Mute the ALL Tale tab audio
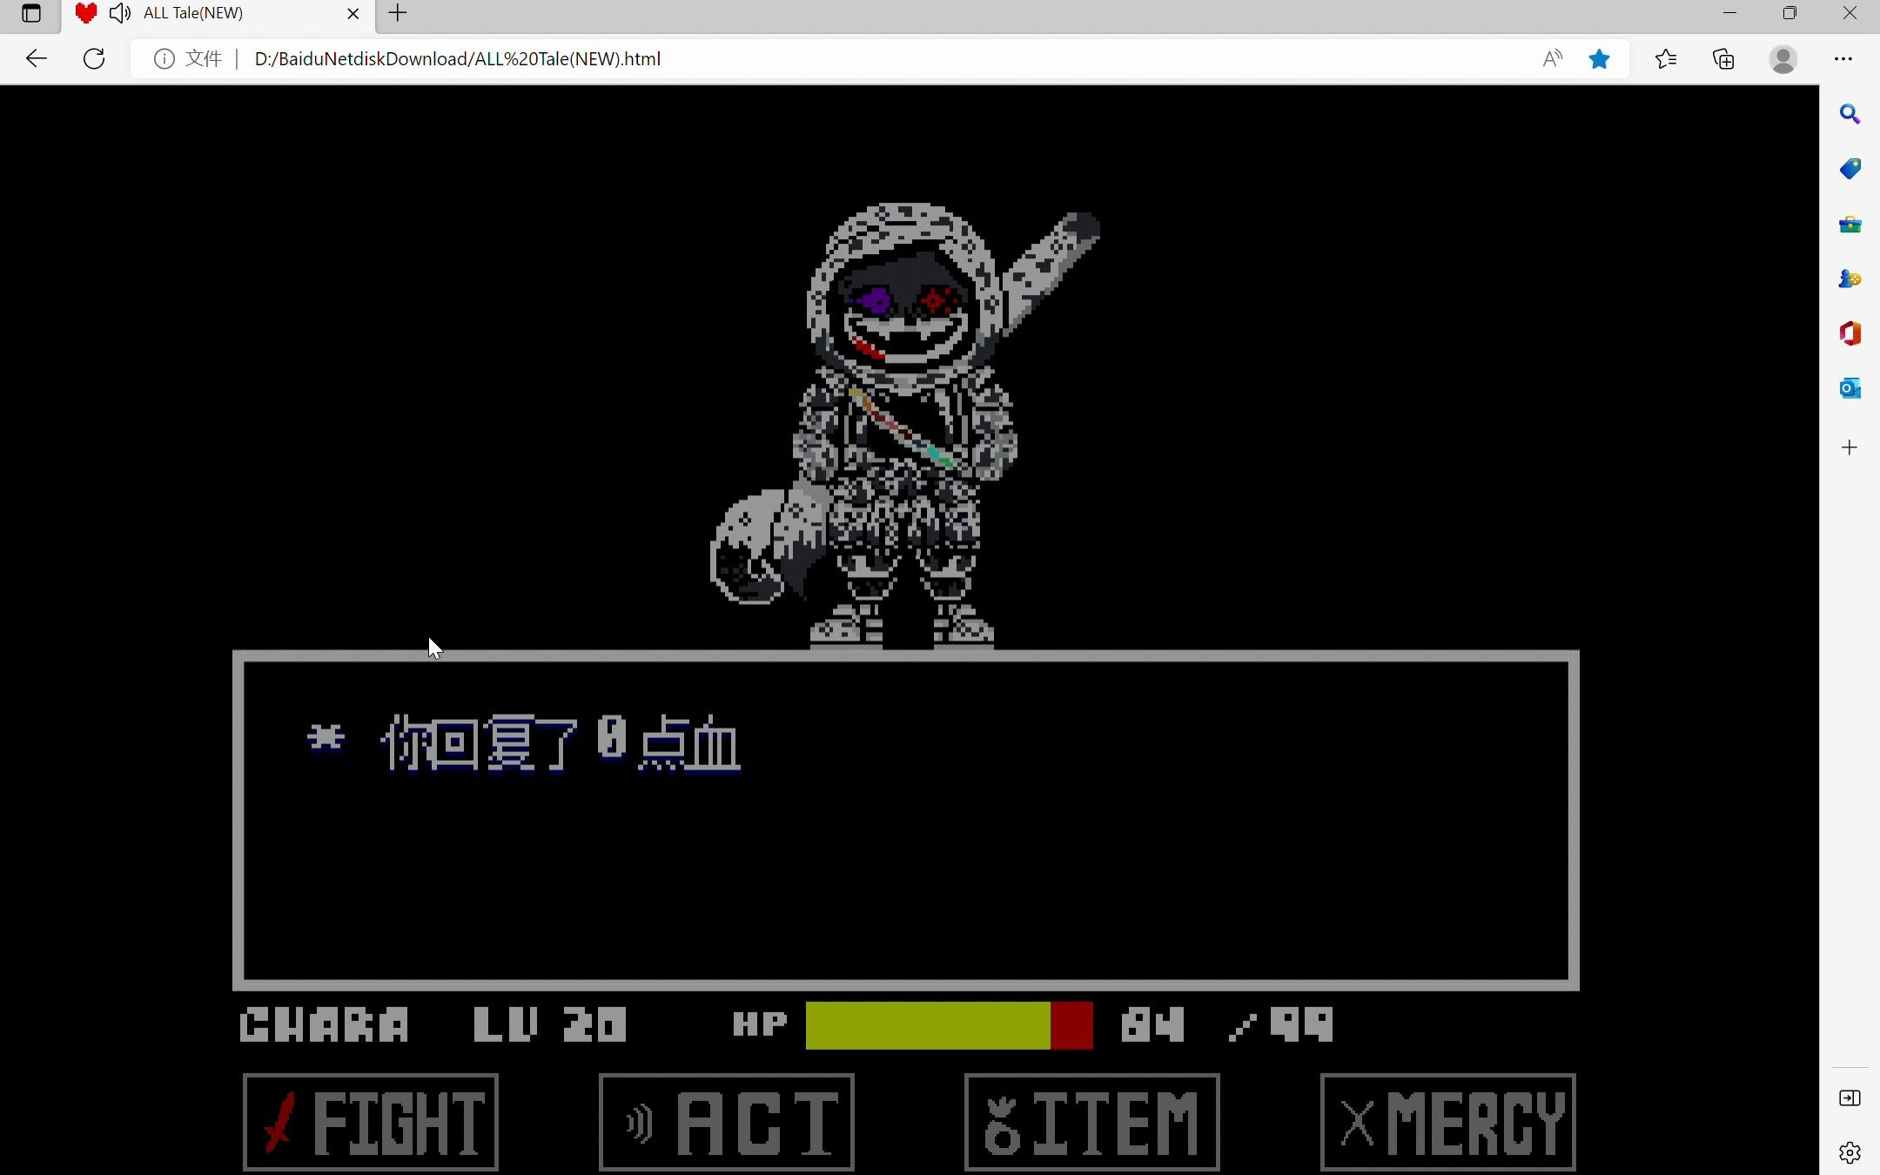The width and height of the screenshot is (1880, 1175). (x=120, y=13)
